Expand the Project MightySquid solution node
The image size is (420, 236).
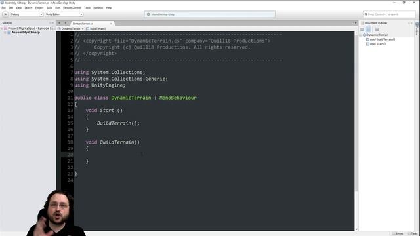click(2, 28)
